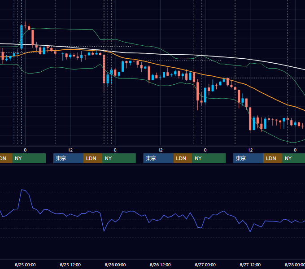Click the oscillator peak near 6/25 00:00

tap(22, 190)
